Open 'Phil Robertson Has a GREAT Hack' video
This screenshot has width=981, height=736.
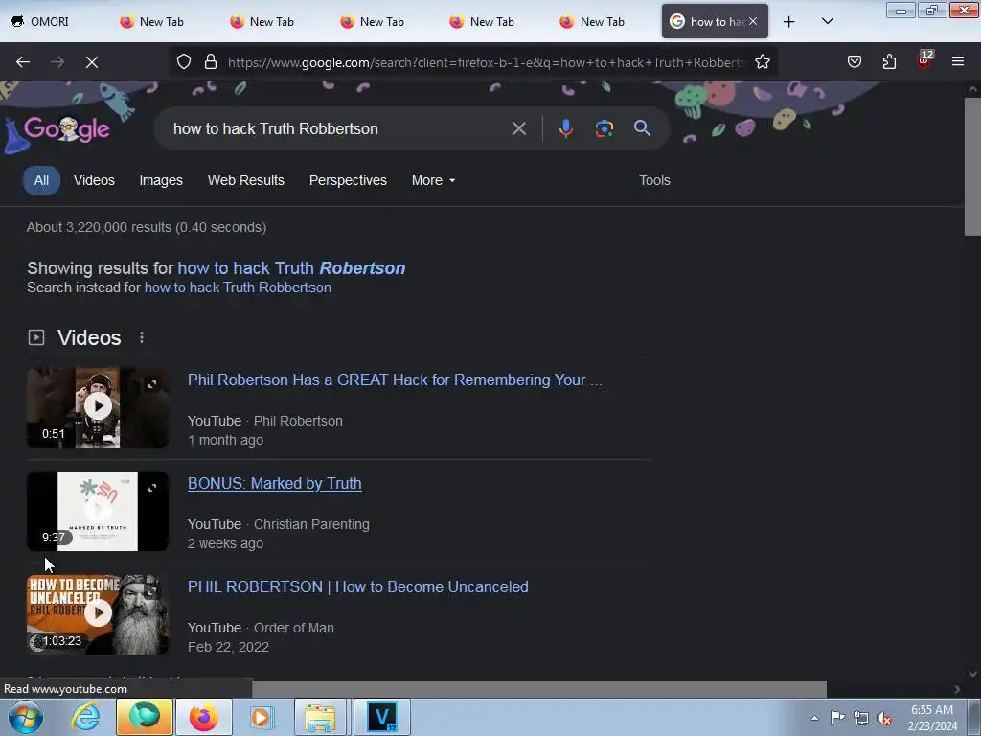[395, 379]
